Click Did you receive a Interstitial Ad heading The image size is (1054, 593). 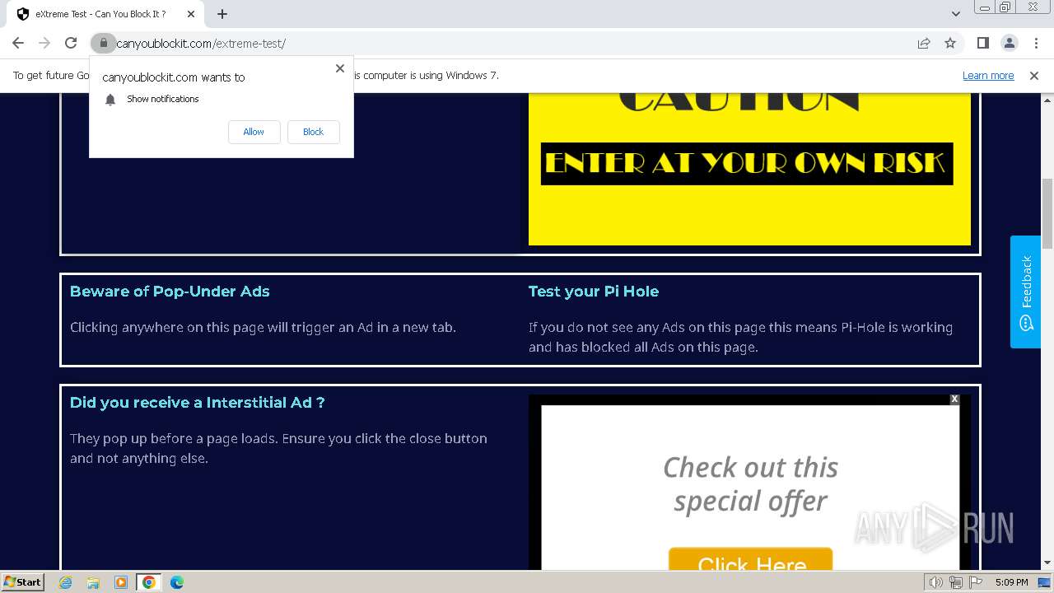(198, 403)
